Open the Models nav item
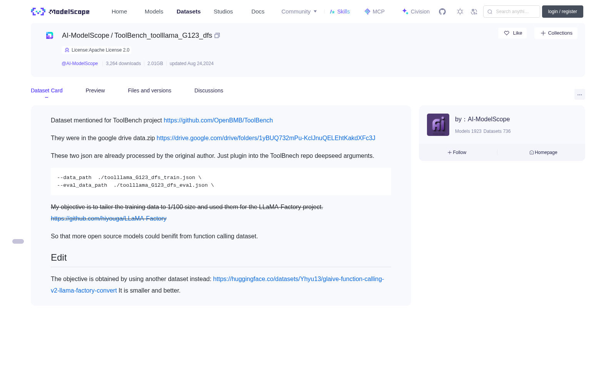616x385 pixels. pos(154,12)
